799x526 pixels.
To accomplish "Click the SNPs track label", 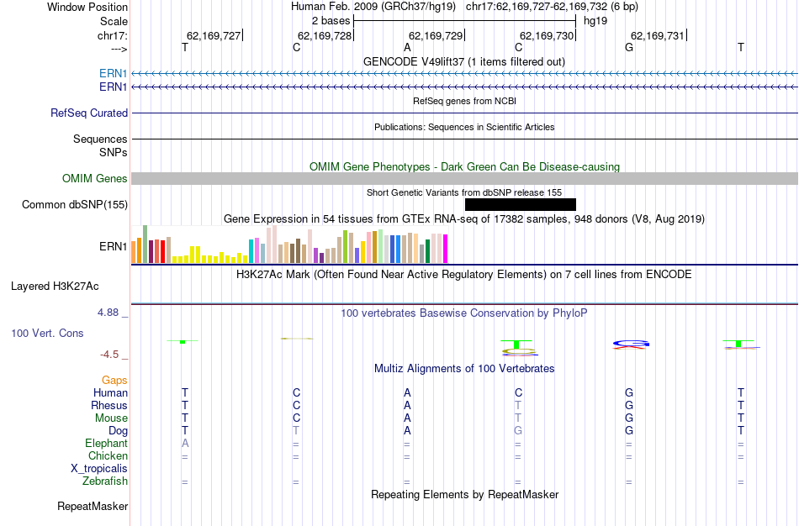I will [114, 152].
